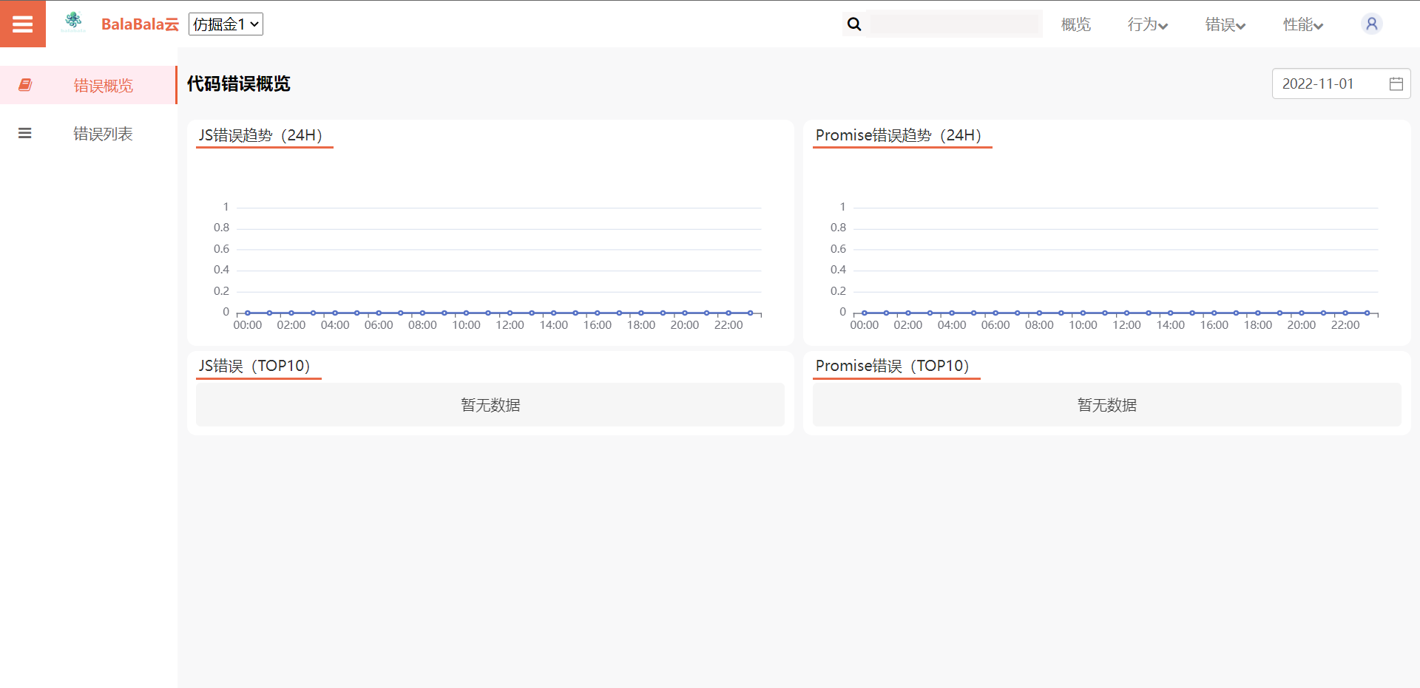1420x688 pixels.
Task: Click the green tree logo icon
Action: coord(73,21)
